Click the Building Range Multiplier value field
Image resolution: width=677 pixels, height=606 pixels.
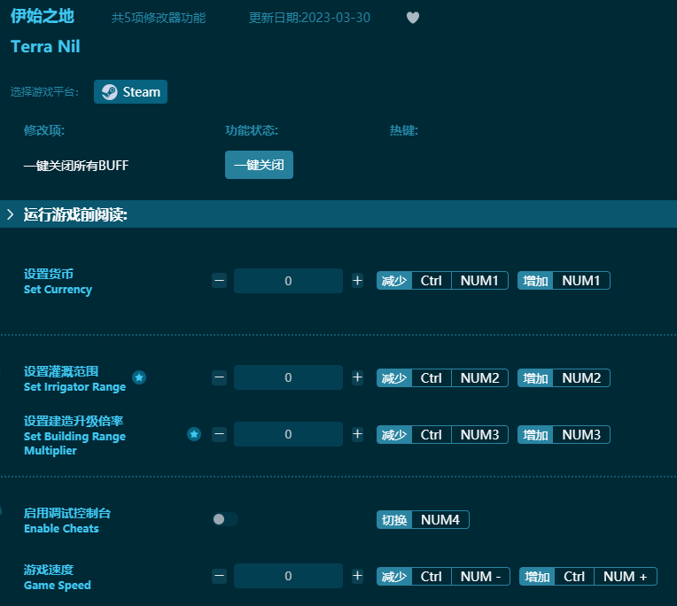[x=288, y=434]
